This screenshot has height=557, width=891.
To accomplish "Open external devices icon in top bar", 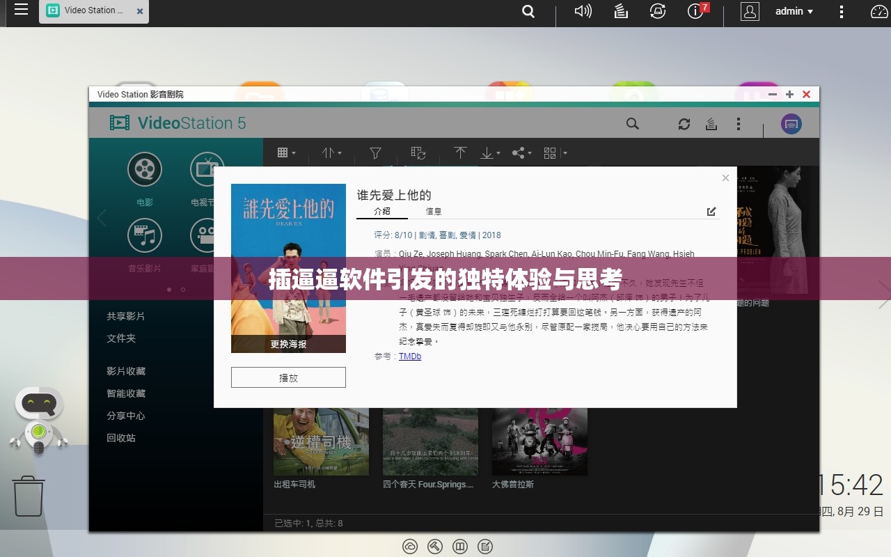I will coord(658,11).
